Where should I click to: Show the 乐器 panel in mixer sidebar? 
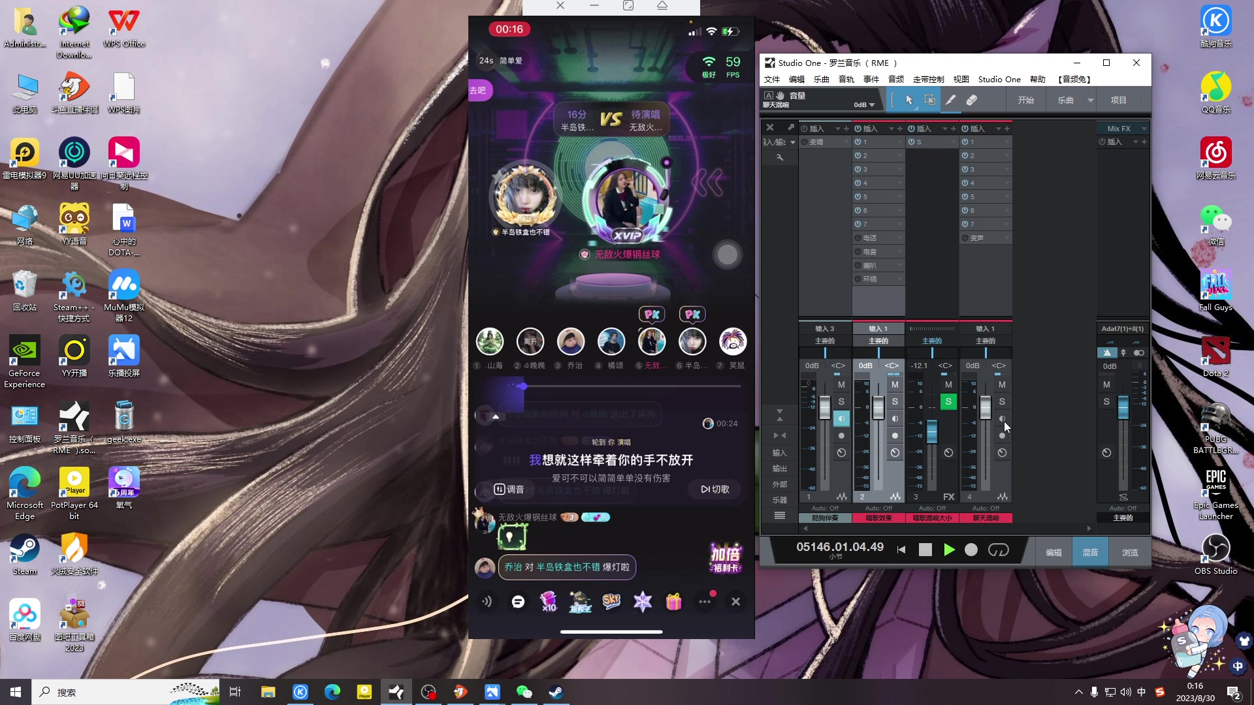click(x=779, y=500)
